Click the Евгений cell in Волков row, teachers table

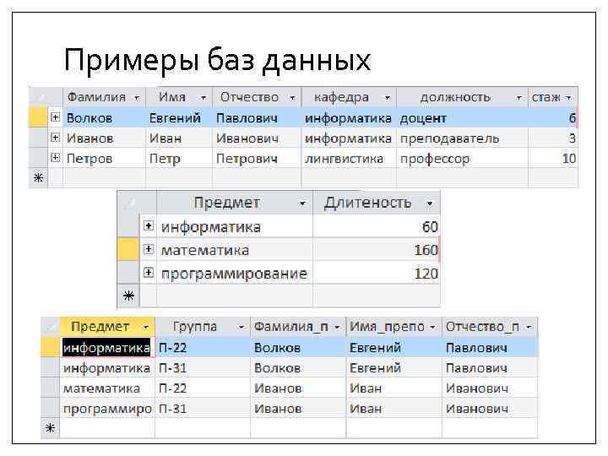[x=179, y=118]
